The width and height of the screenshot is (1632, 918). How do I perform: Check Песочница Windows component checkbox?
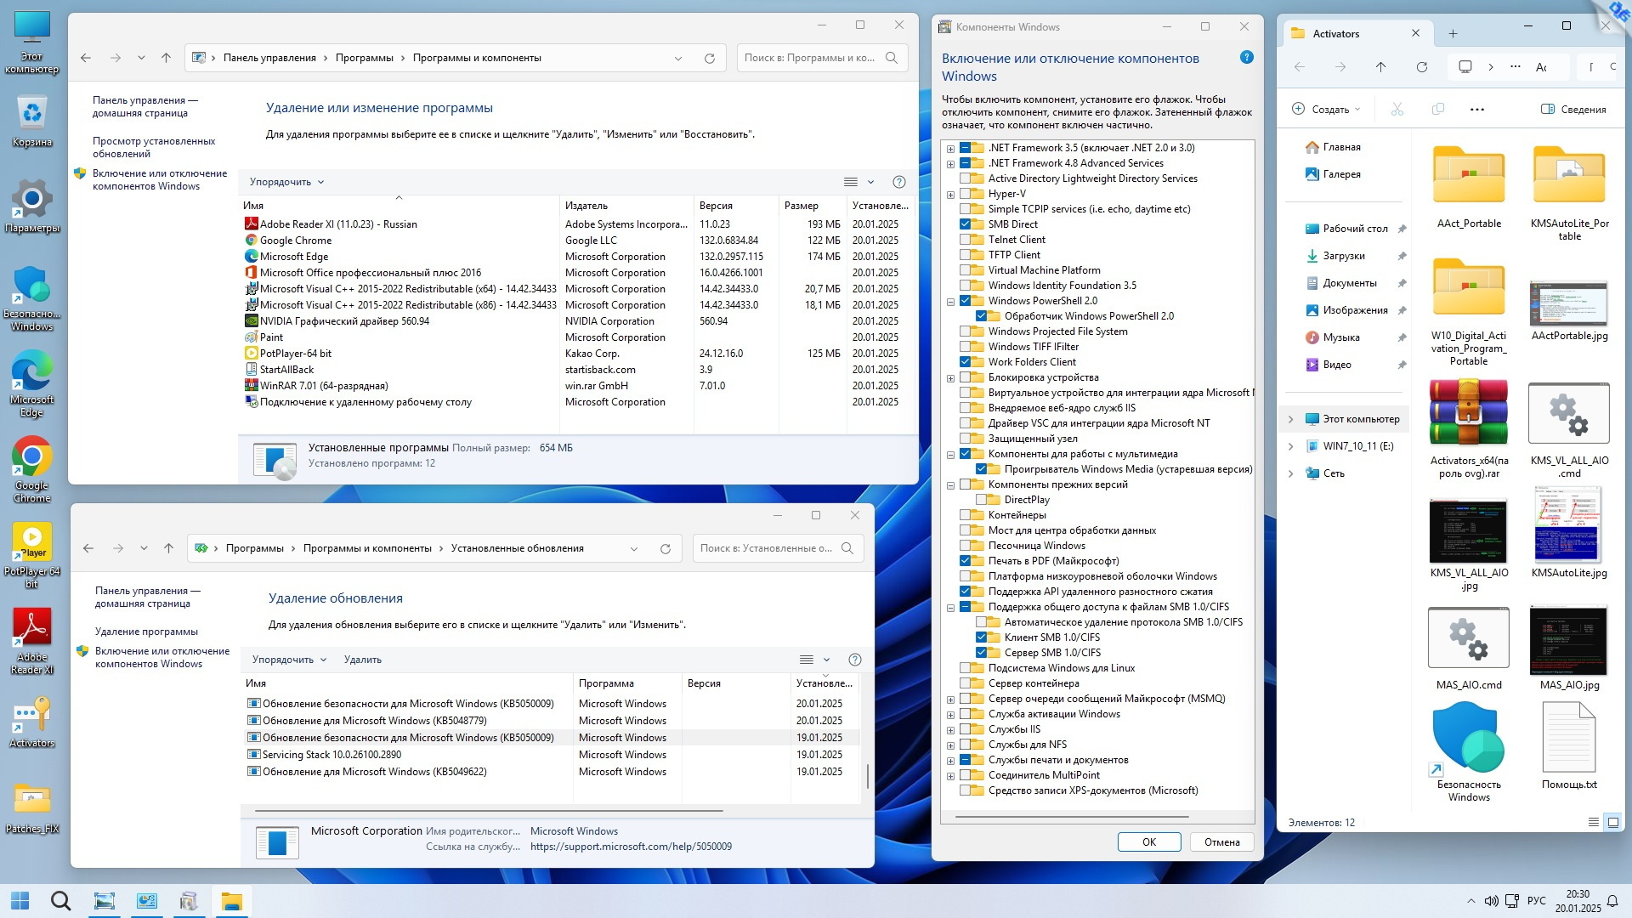pos(966,546)
